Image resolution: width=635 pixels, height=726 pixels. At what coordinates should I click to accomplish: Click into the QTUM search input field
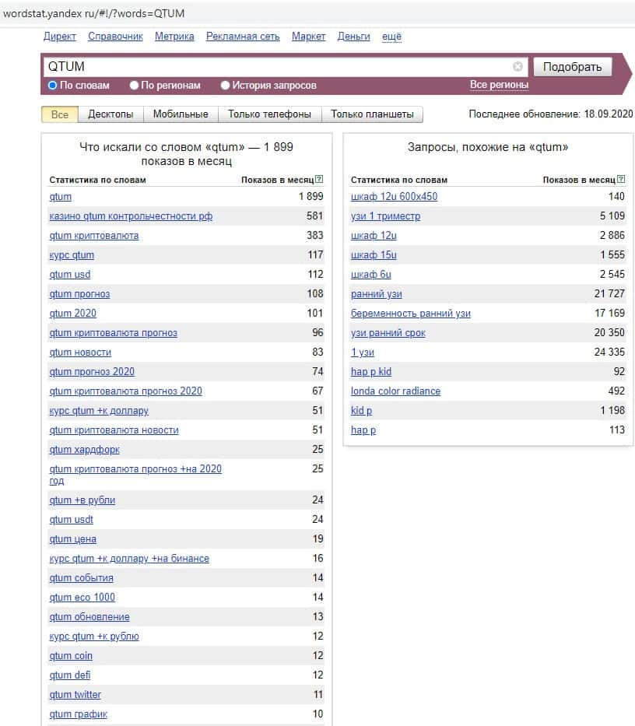pos(272,67)
